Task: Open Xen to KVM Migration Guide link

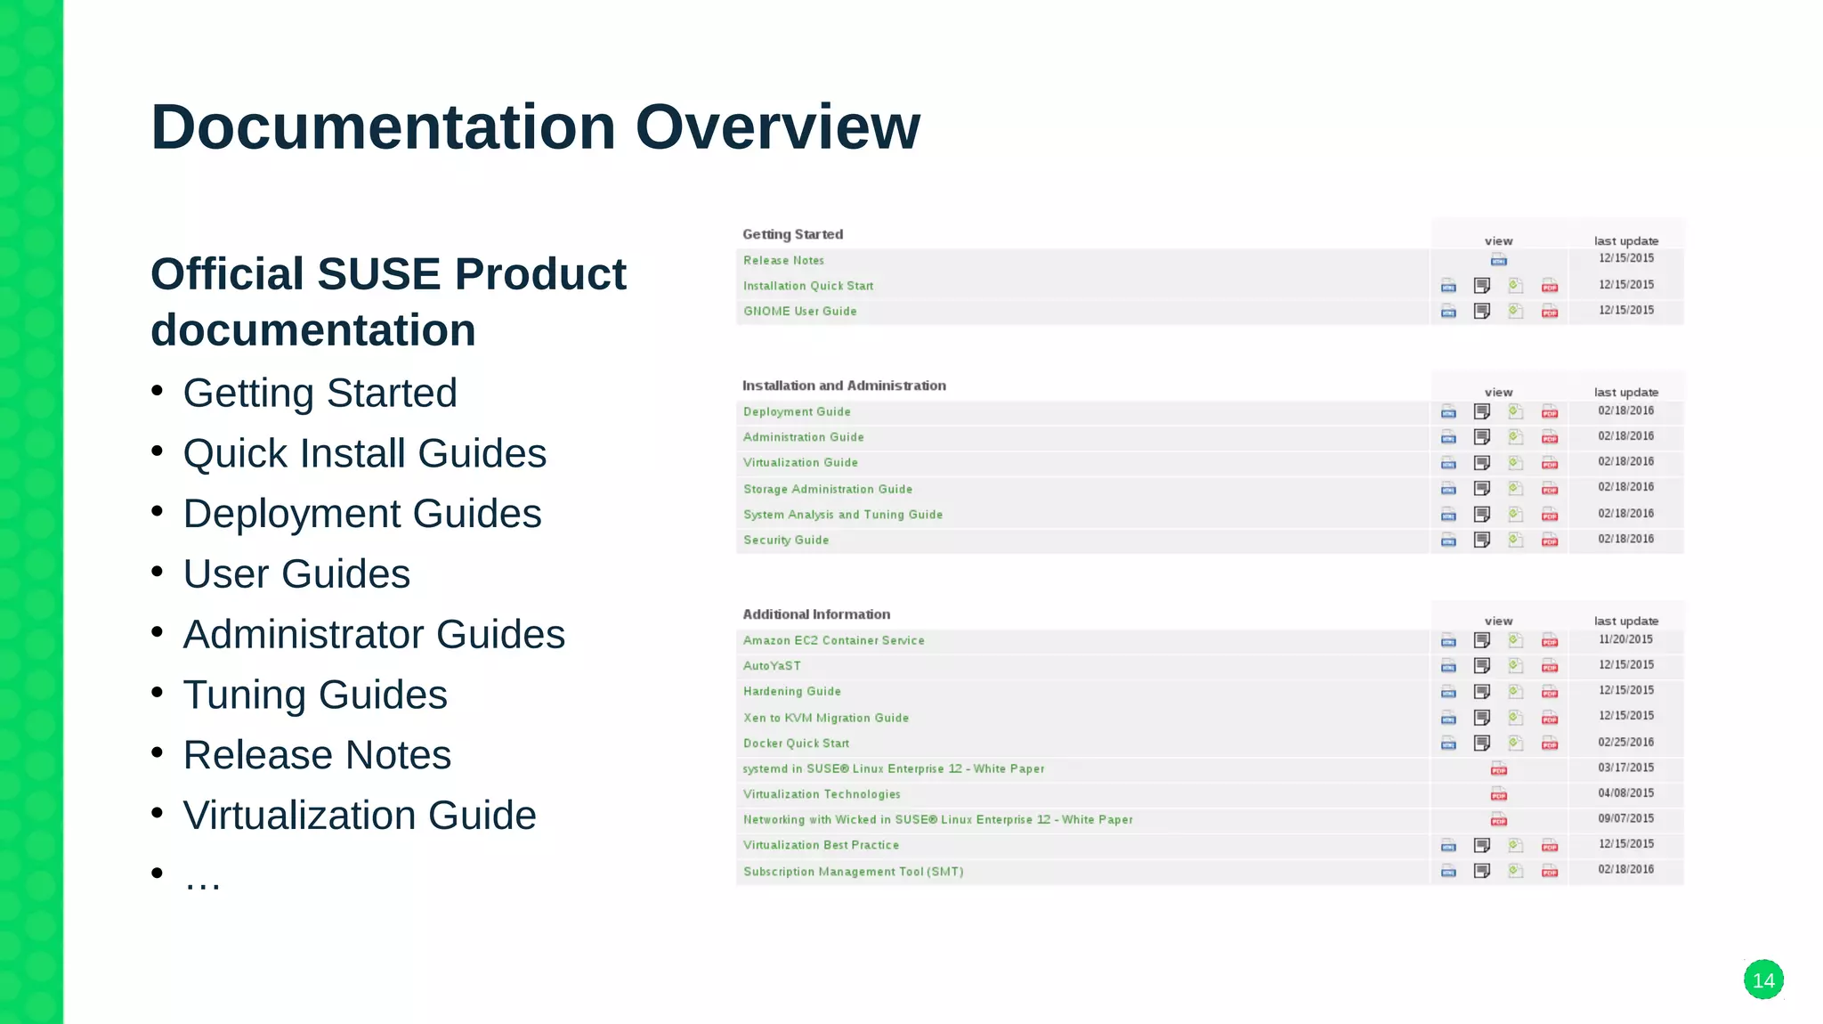Action: [x=826, y=718]
